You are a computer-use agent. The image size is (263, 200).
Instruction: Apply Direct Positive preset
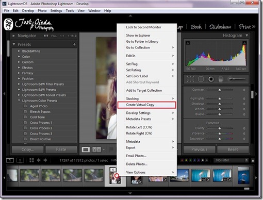pyautogui.click(x=40, y=139)
